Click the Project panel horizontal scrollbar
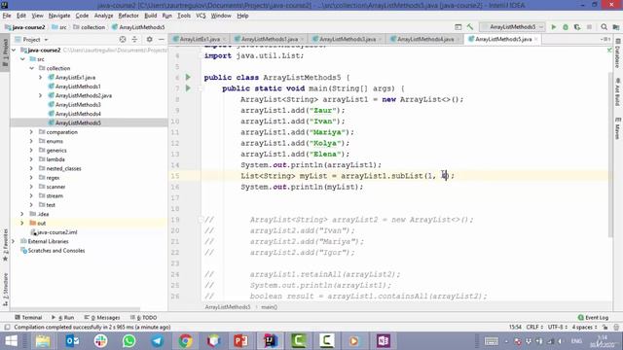Screen dimensions: 623x350 pos(76,308)
